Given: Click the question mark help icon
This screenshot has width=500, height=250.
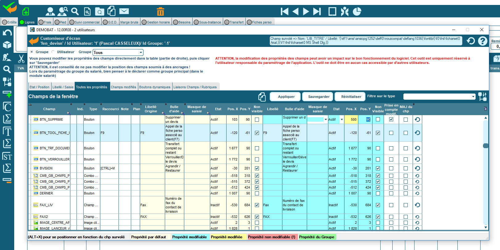Looking at the screenshot, I should [482, 41].
